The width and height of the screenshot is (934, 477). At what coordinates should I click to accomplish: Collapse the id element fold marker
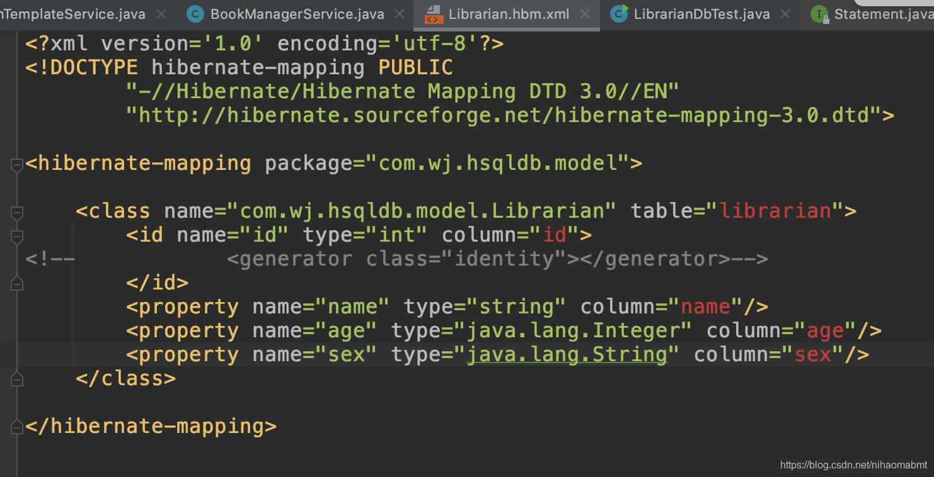point(18,237)
